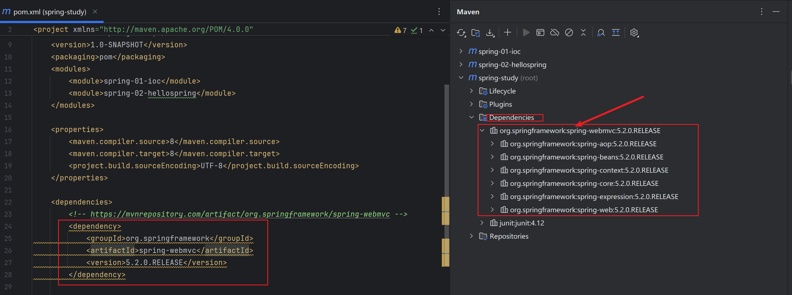Click generate sources and update folders icon
Image resolution: width=792 pixels, height=295 pixels.
pyautogui.click(x=476, y=32)
